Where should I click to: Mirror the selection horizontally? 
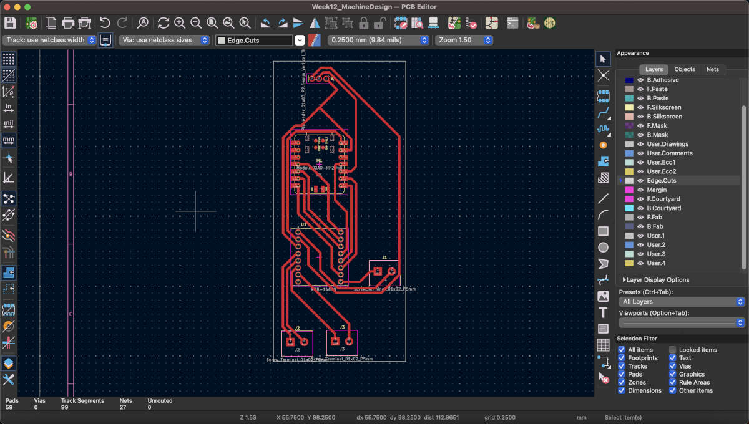click(x=315, y=23)
